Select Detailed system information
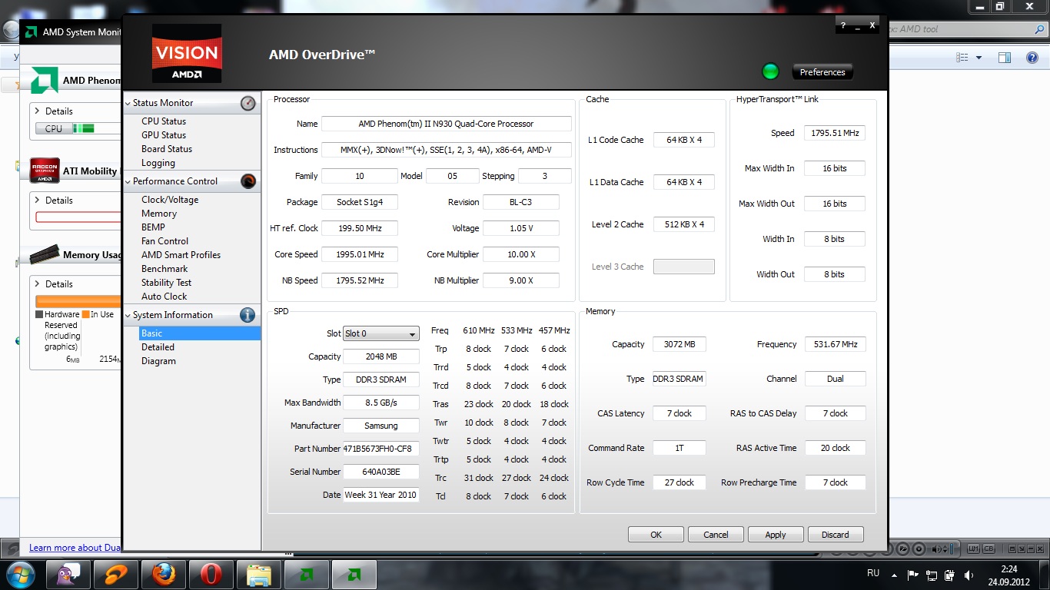Image resolution: width=1050 pixels, height=590 pixels. point(158,347)
